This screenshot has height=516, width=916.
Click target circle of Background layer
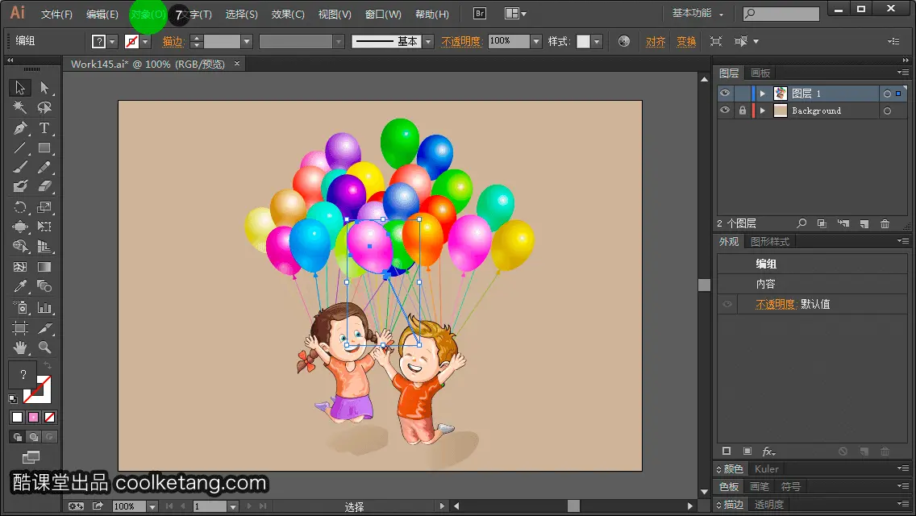(887, 110)
